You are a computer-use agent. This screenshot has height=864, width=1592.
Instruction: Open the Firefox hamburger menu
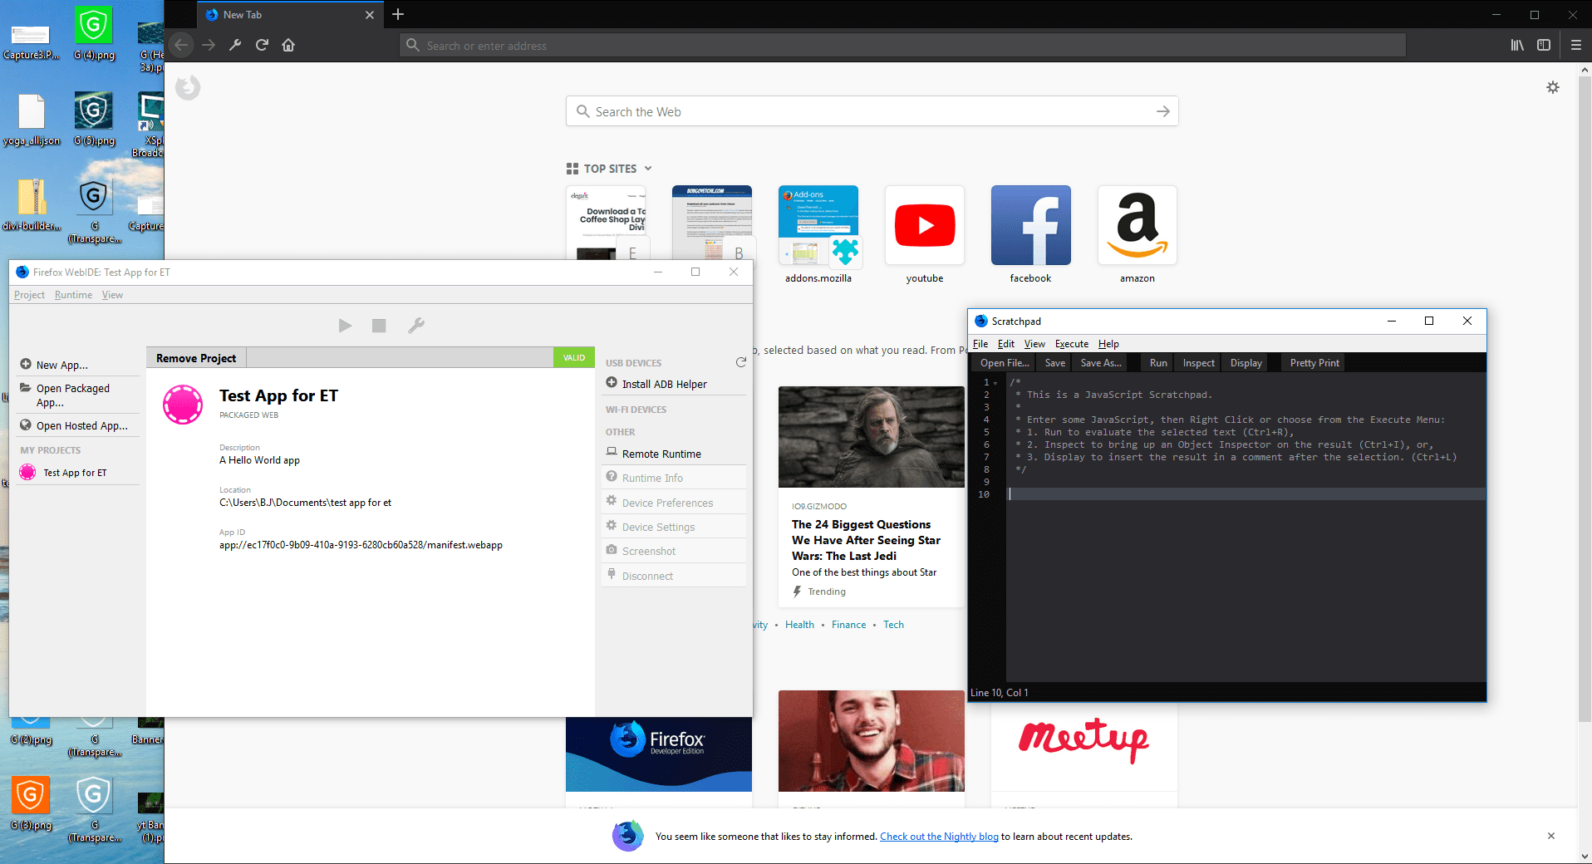point(1575,45)
